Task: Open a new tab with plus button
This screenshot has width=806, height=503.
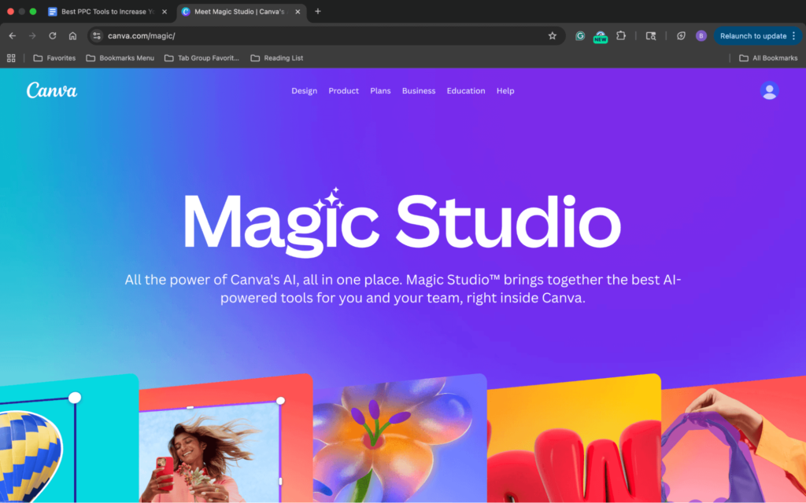Action: click(x=318, y=11)
